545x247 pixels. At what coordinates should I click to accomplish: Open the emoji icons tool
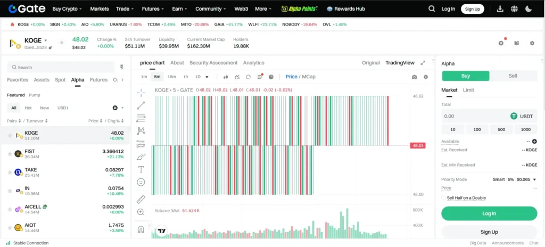tap(141, 182)
